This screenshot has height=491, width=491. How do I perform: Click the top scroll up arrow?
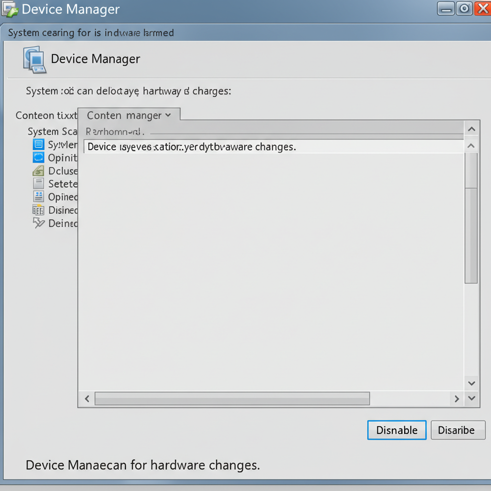click(472, 129)
